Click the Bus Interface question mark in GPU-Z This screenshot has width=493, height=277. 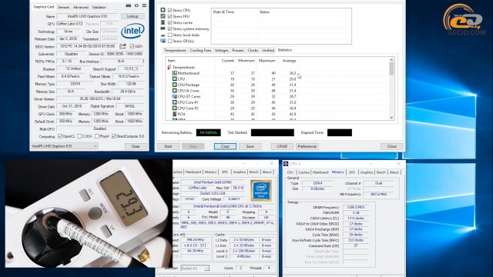coord(143,62)
